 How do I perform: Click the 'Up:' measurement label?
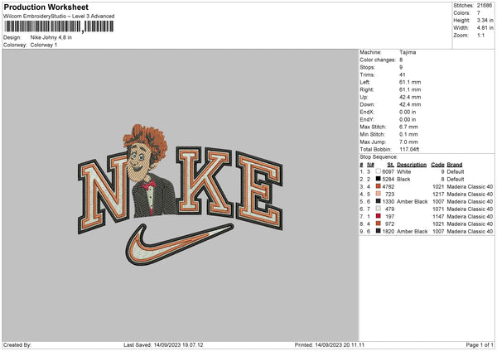[x=364, y=97]
